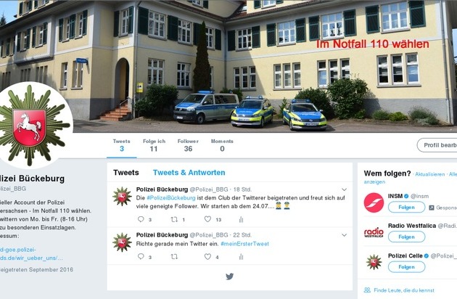Reply to the #meinErsterTweet tweet

tap(141, 256)
